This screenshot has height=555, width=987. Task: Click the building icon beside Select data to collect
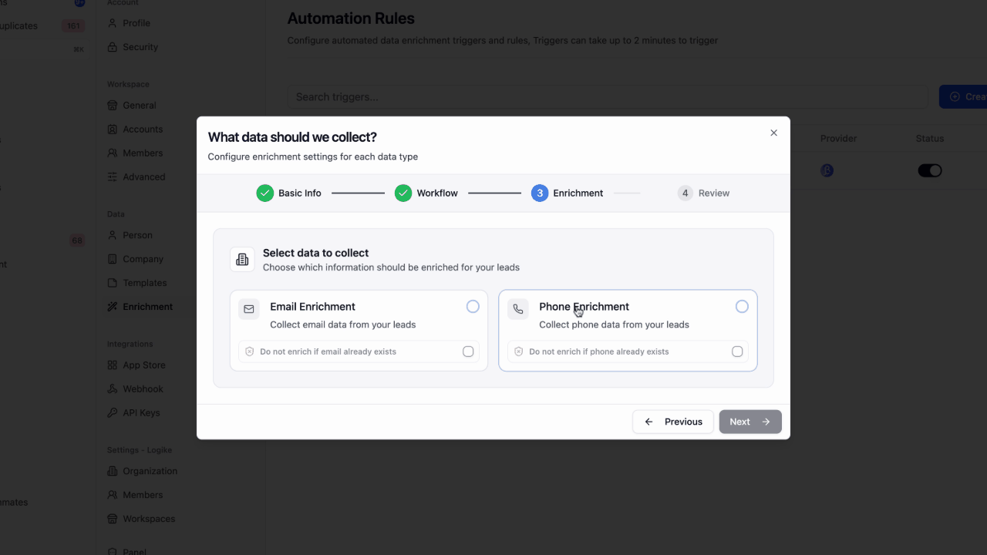coord(242,259)
